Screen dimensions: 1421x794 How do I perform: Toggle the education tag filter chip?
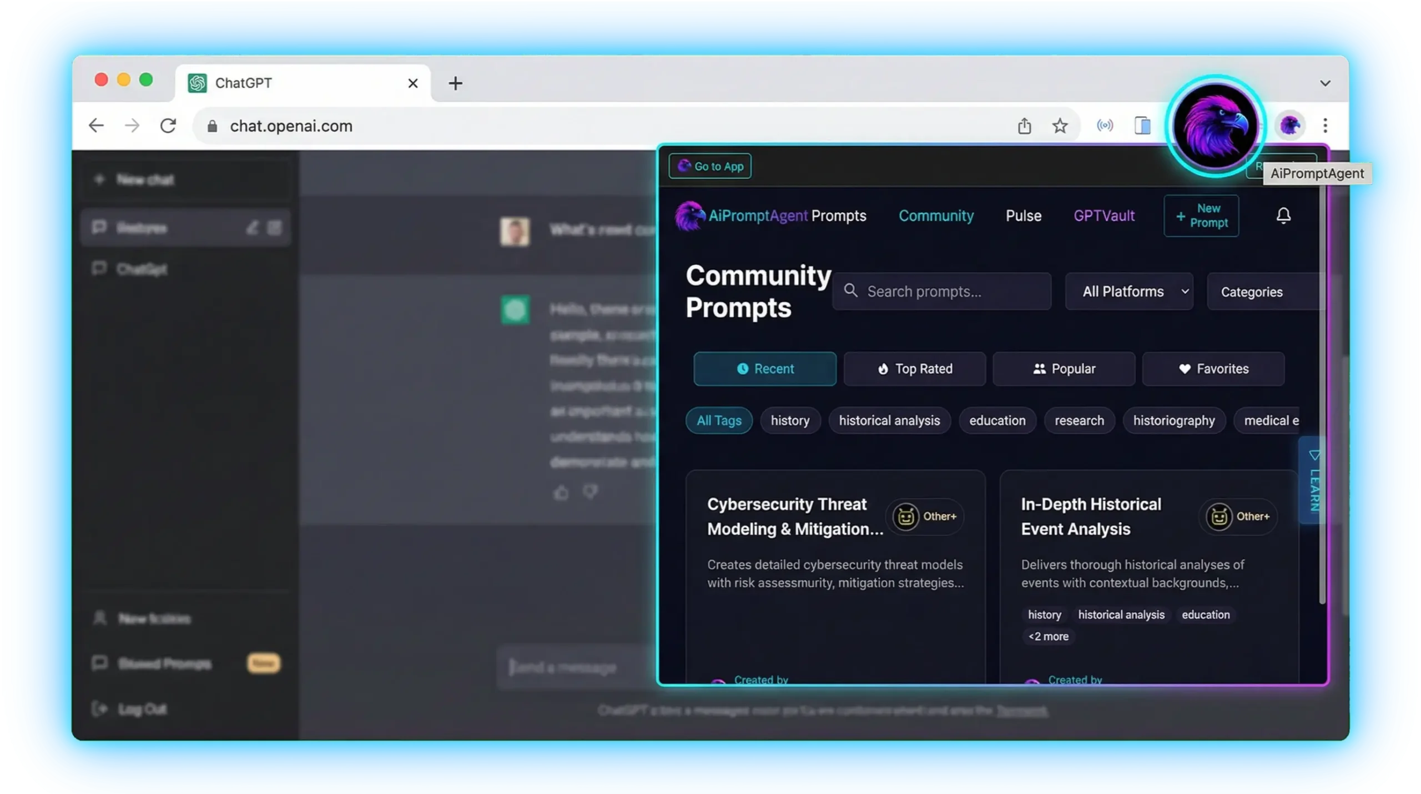(997, 420)
